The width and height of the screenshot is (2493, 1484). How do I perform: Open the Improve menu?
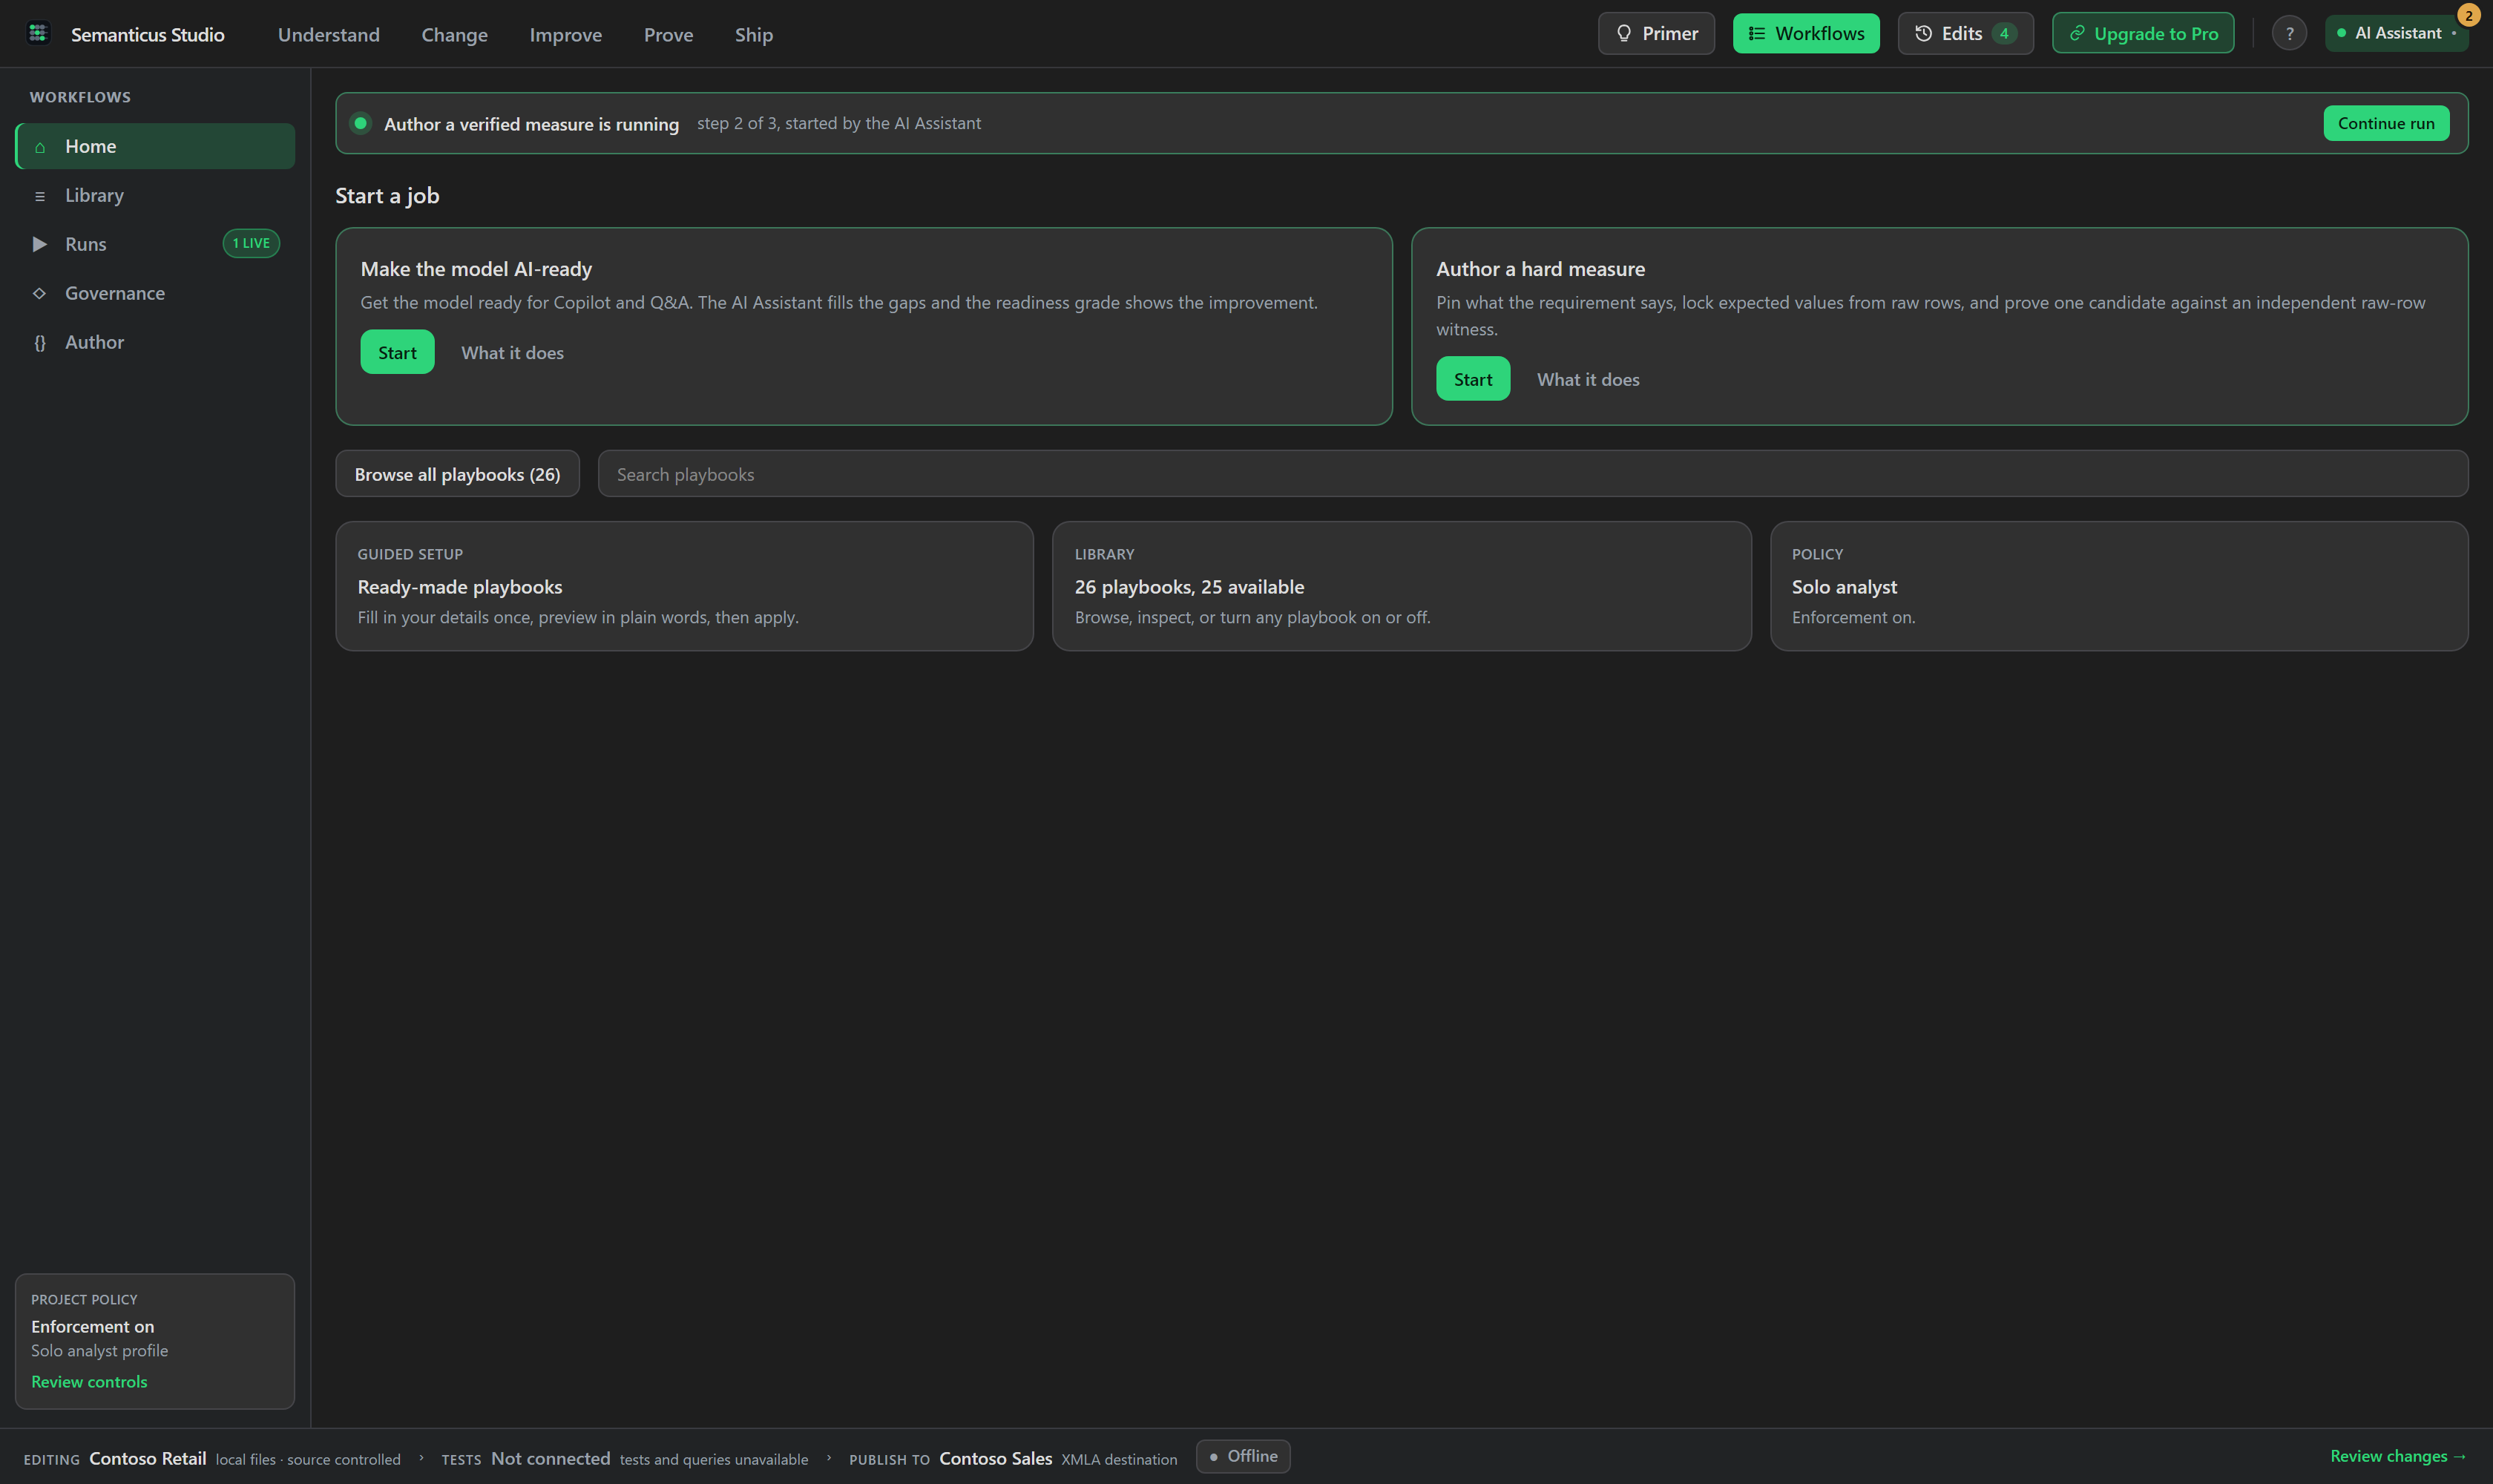point(566,35)
